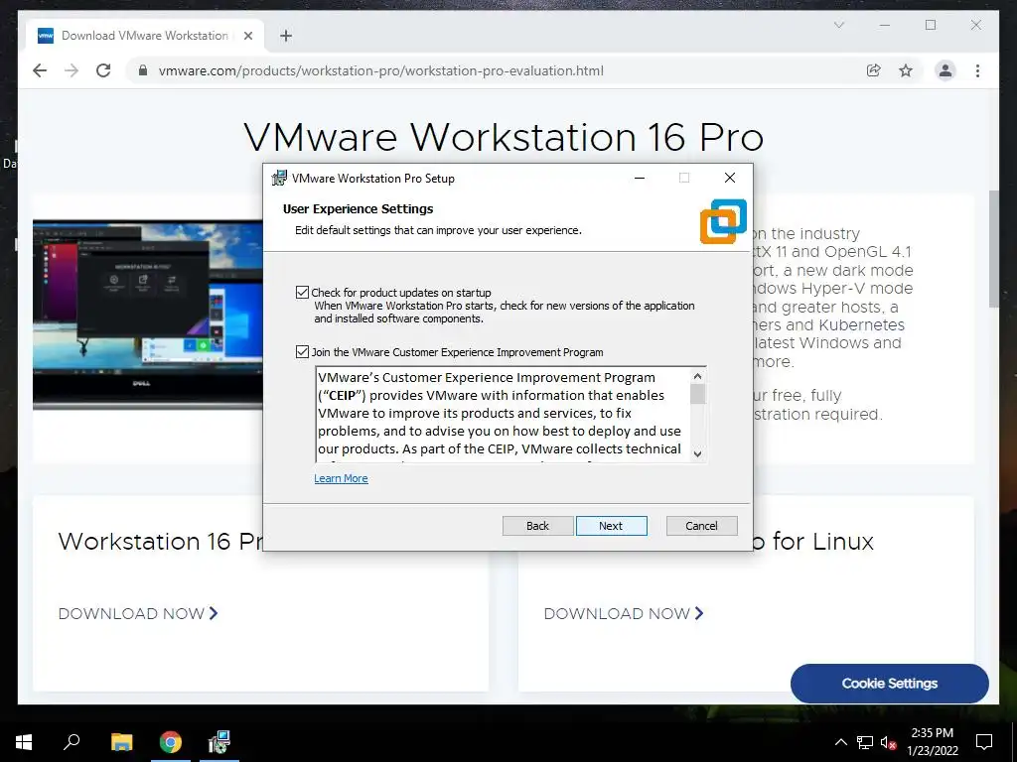
Task: Open the Chrome profile avatar
Action: click(945, 70)
